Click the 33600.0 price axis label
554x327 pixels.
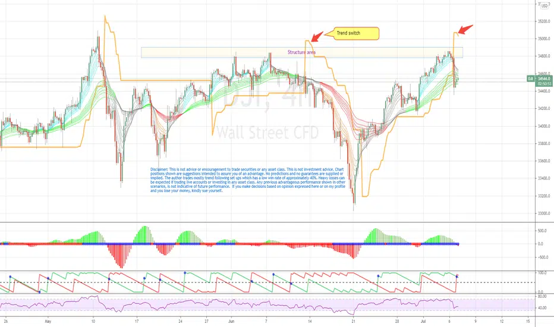[544, 161]
